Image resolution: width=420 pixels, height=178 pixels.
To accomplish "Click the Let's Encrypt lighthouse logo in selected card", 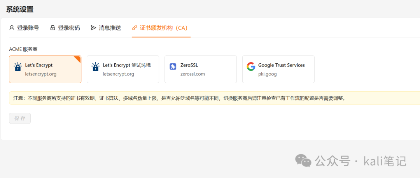I will click(x=17, y=66).
